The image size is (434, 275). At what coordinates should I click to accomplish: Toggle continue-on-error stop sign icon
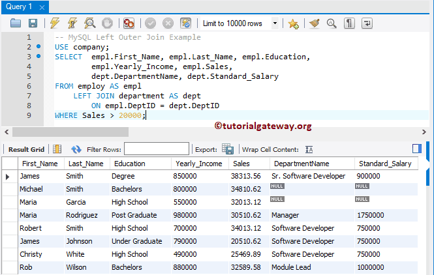click(x=129, y=23)
